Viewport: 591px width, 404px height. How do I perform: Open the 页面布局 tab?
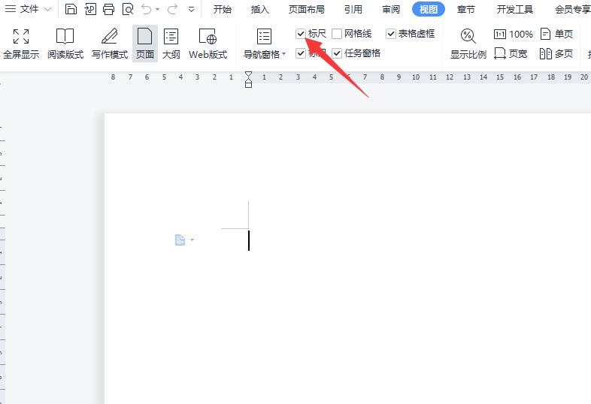(307, 9)
